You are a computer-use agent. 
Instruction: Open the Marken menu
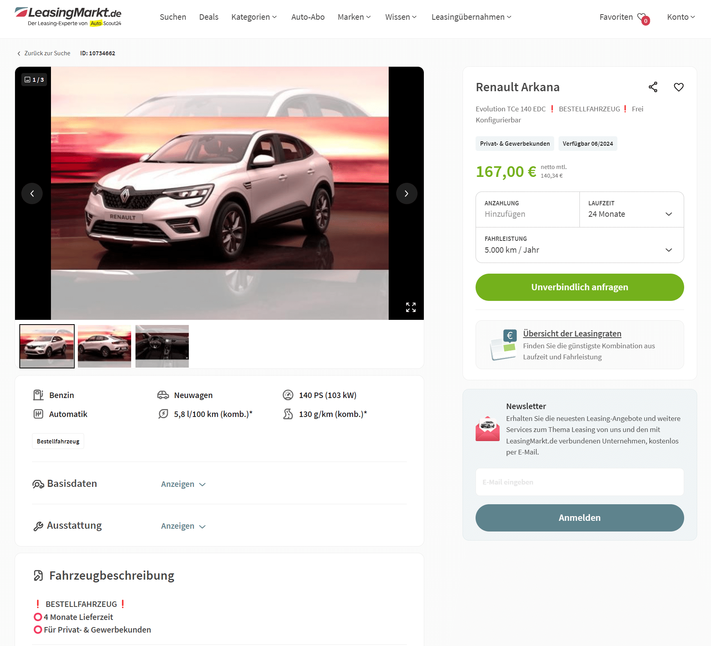coord(354,17)
